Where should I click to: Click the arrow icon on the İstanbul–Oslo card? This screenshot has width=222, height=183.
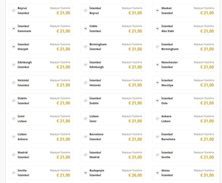click(x=157, y=101)
